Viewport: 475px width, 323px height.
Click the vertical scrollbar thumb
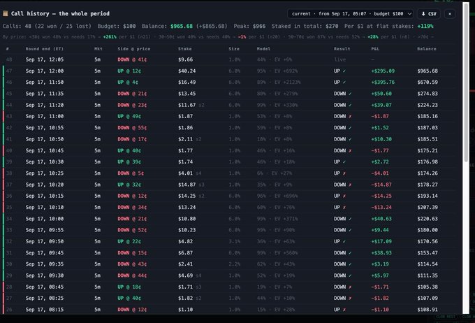pos(466,82)
